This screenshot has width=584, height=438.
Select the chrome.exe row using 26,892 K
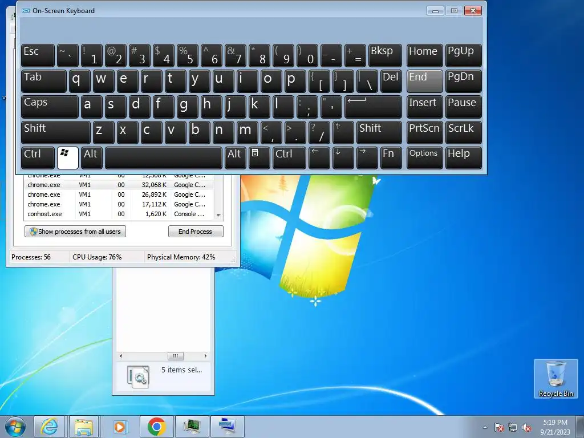(x=120, y=194)
